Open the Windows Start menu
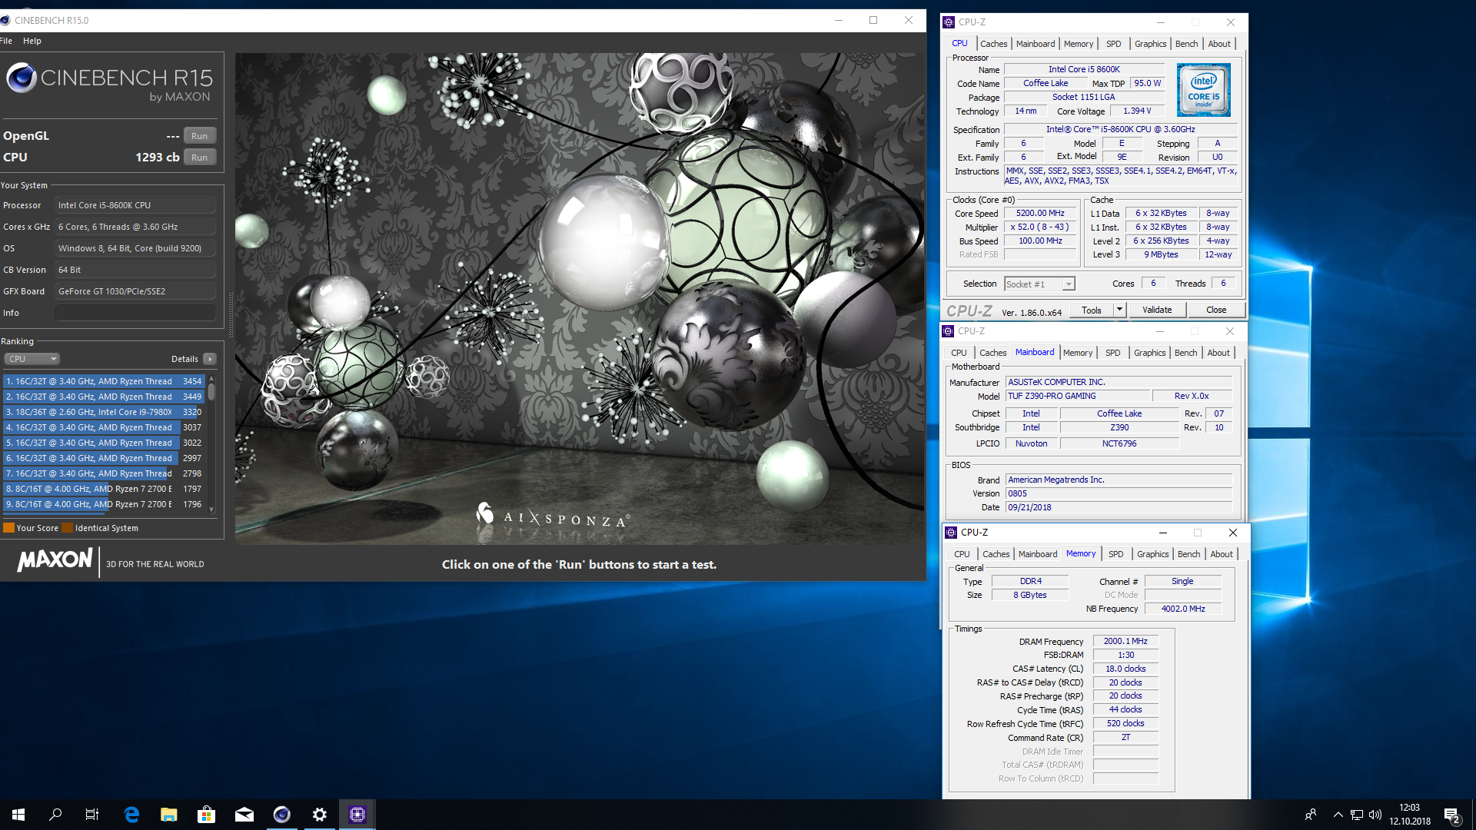Screen dimensions: 1476x830 (x=18, y=815)
